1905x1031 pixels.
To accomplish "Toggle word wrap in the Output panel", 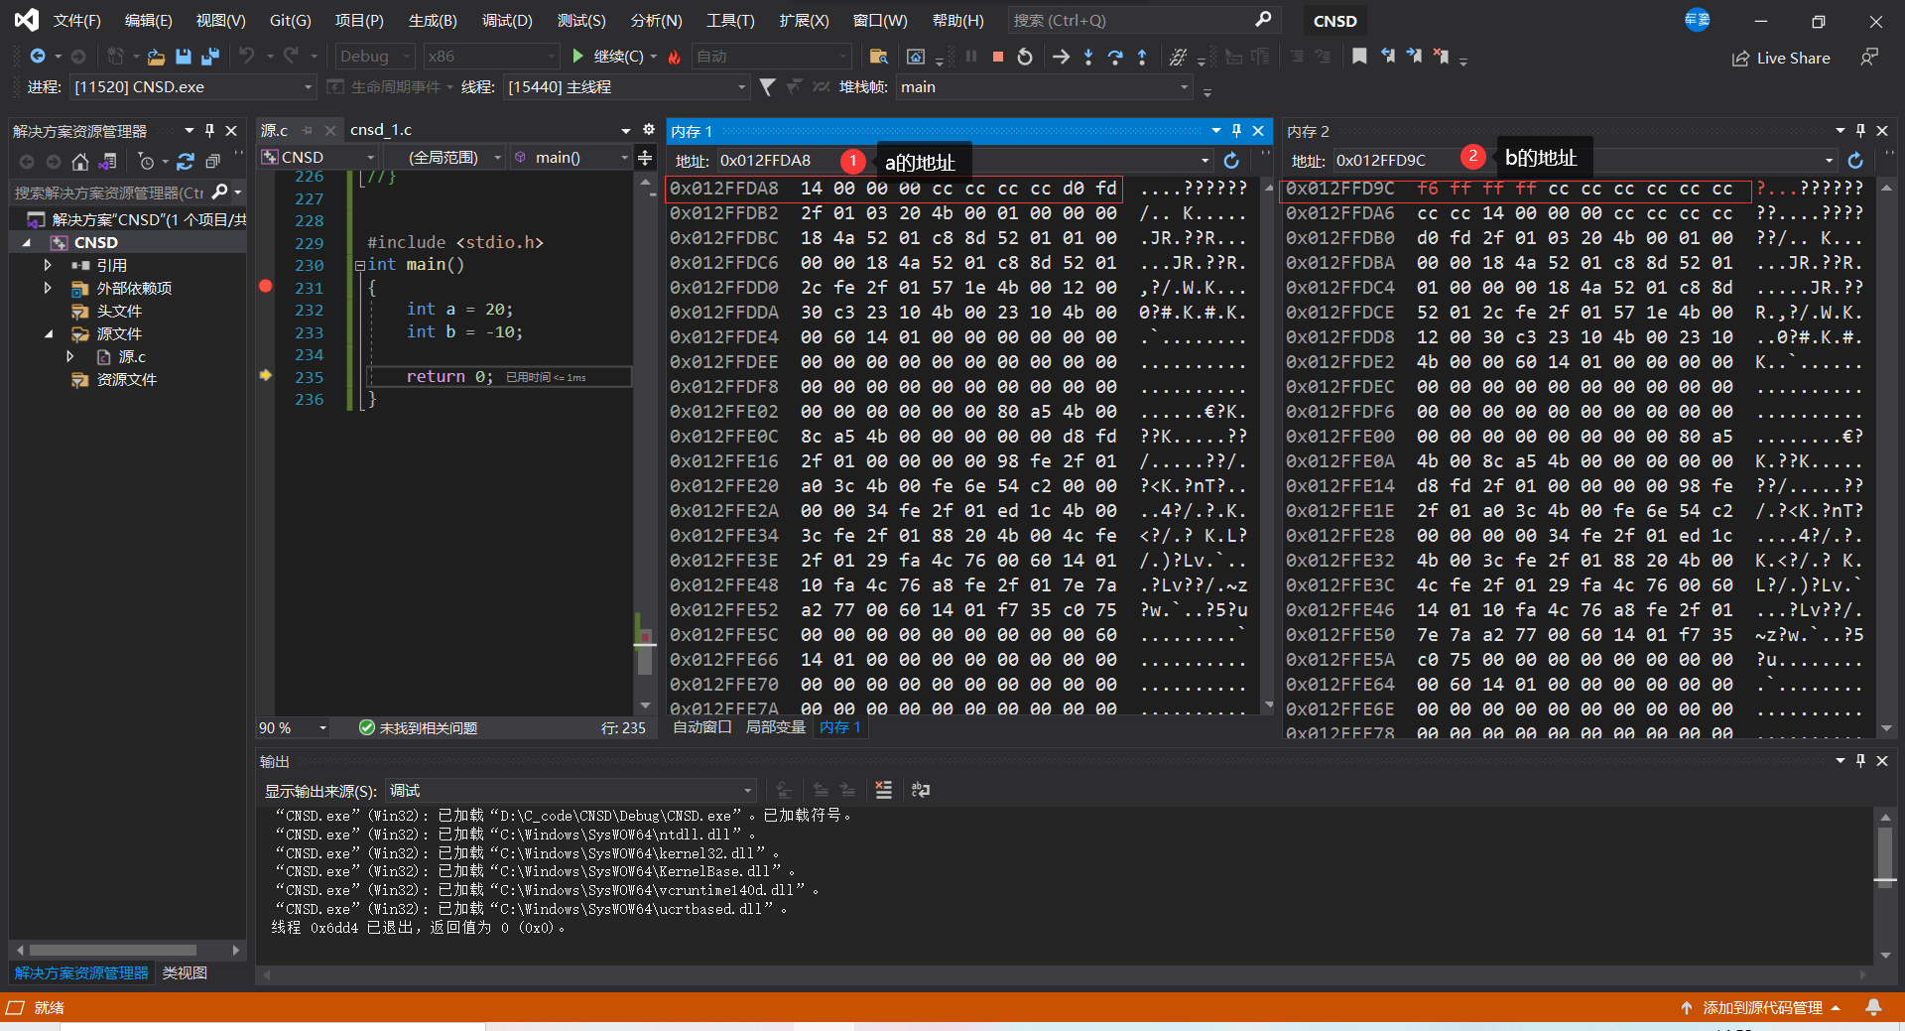I will tap(921, 790).
